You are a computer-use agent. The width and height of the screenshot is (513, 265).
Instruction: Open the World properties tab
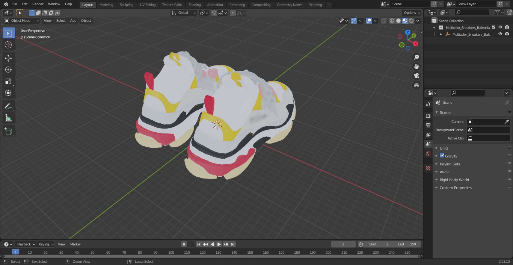click(x=428, y=154)
